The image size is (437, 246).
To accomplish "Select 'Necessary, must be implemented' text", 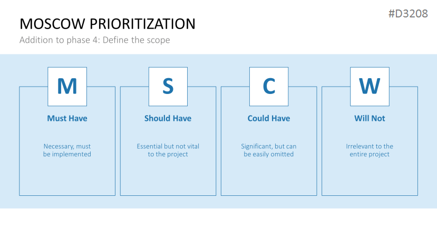I will tap(67, 150).
